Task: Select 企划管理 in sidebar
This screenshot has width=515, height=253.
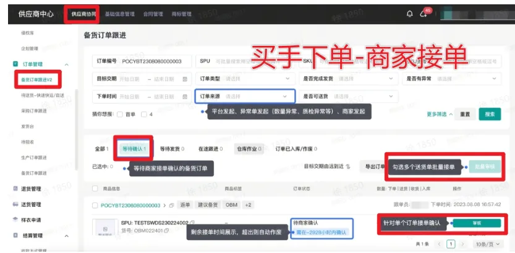Action: click(30, 49)
